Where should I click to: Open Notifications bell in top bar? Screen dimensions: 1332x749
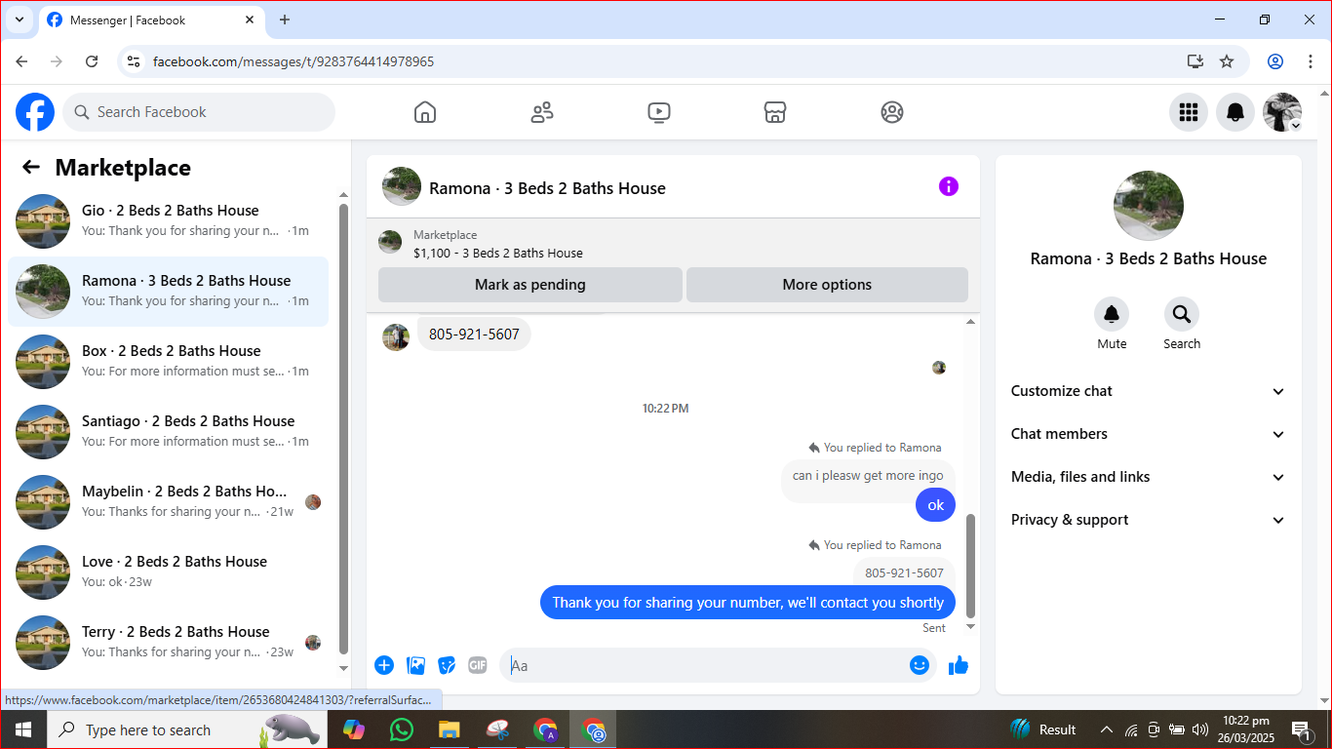(x=1235, y=112)
